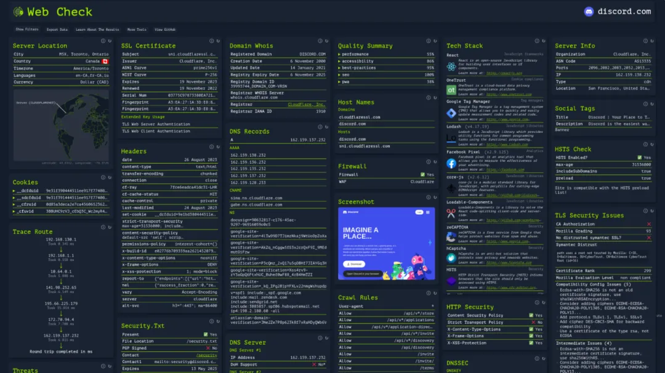Open the Lodash learn more link
The width and height of the screenshot is (665, 373).
point(507,145)
